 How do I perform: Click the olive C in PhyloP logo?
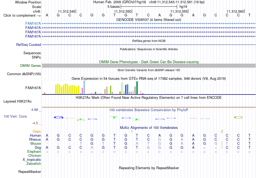pyautogui.click(x=238, y=117)
